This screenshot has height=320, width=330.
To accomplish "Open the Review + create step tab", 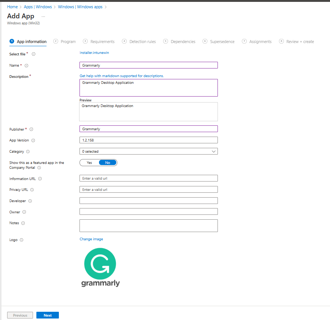I will 297,42.
